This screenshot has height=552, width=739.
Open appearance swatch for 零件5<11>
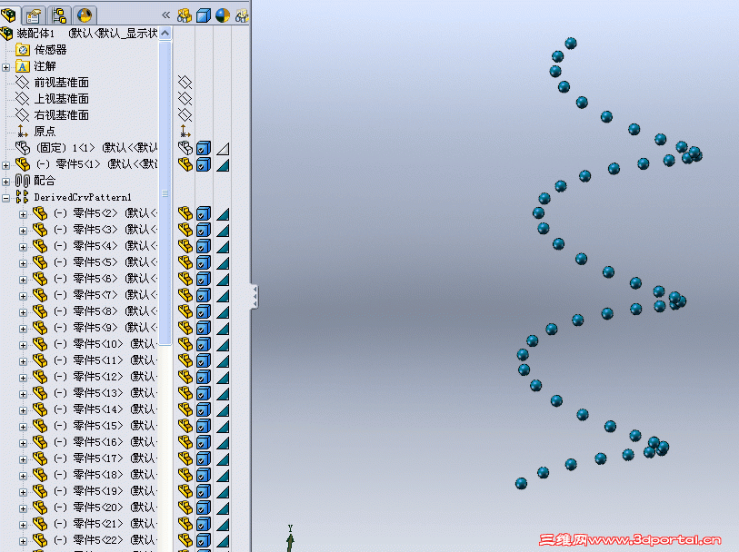click(223, 361)
